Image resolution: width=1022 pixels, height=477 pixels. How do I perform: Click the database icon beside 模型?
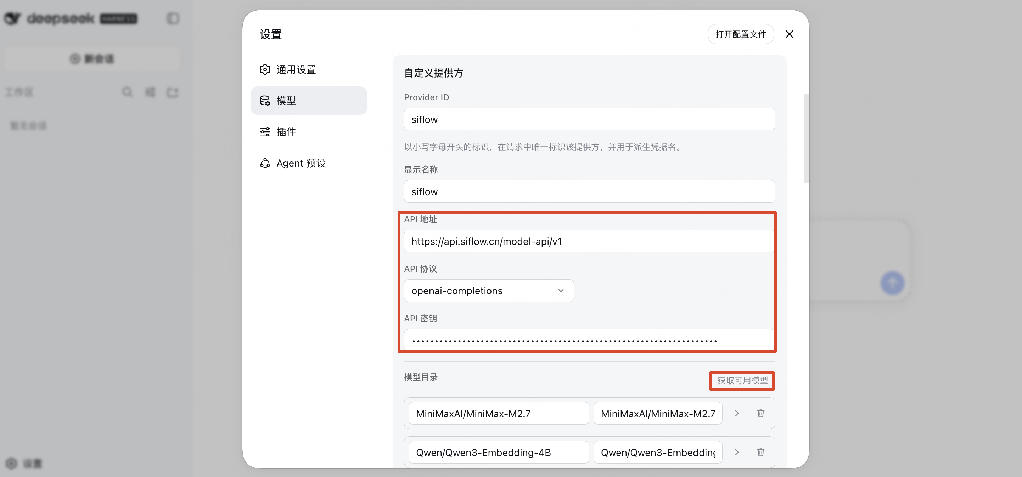[x=265, y=100]
